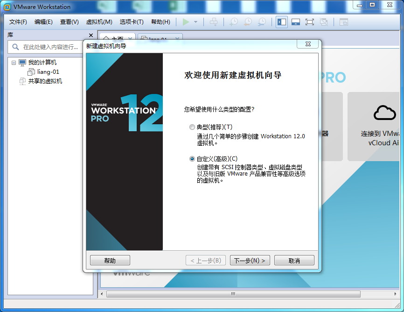Screen dimensions: 404x312
Task: Click the horizontal scrollbar thumb
Action: click(x=233, y=294)
